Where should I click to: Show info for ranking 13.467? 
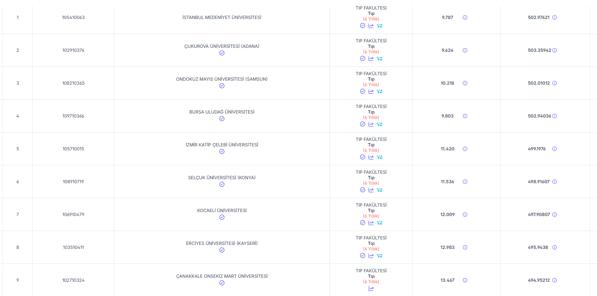(465, 280)
